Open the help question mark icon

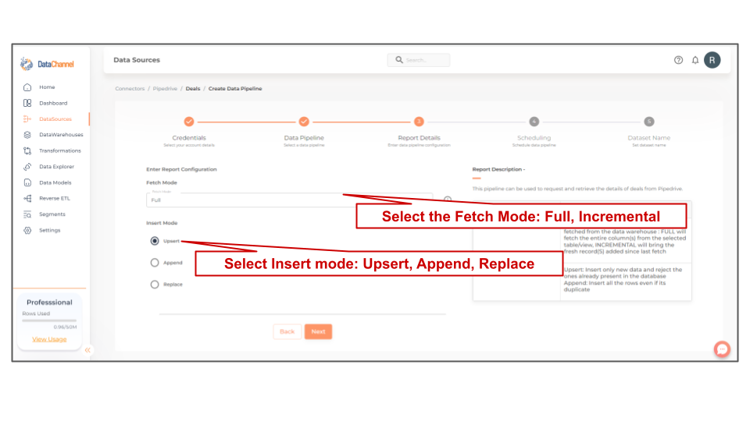coord(678,60)
